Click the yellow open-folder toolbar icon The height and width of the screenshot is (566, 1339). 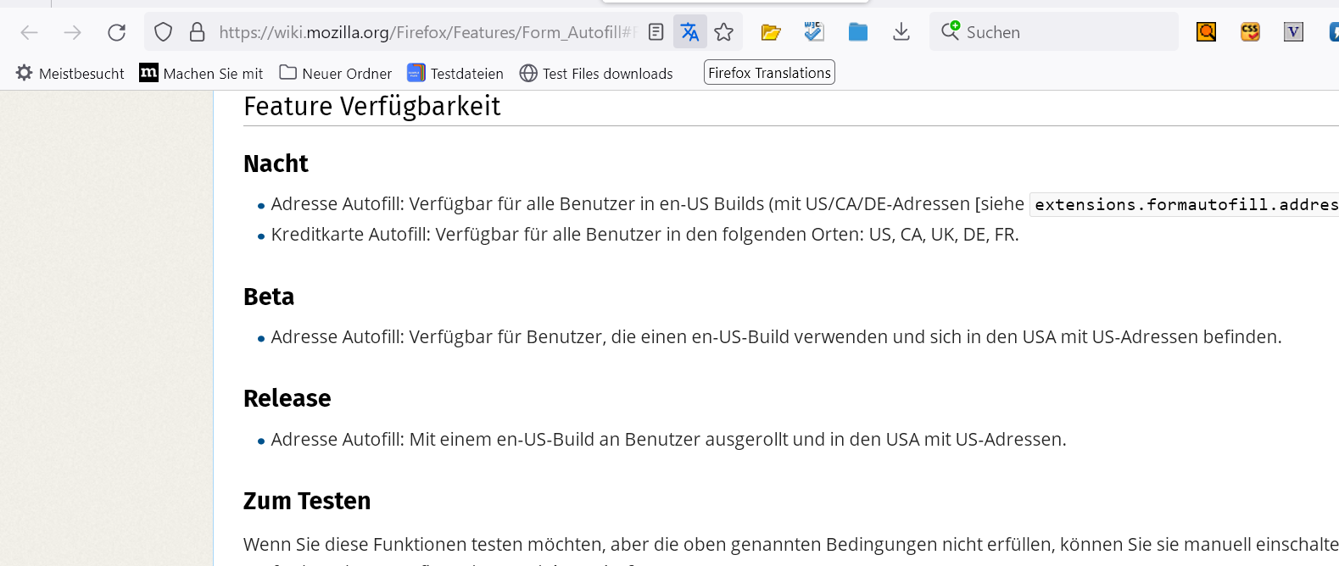click(x=771, y=32)
